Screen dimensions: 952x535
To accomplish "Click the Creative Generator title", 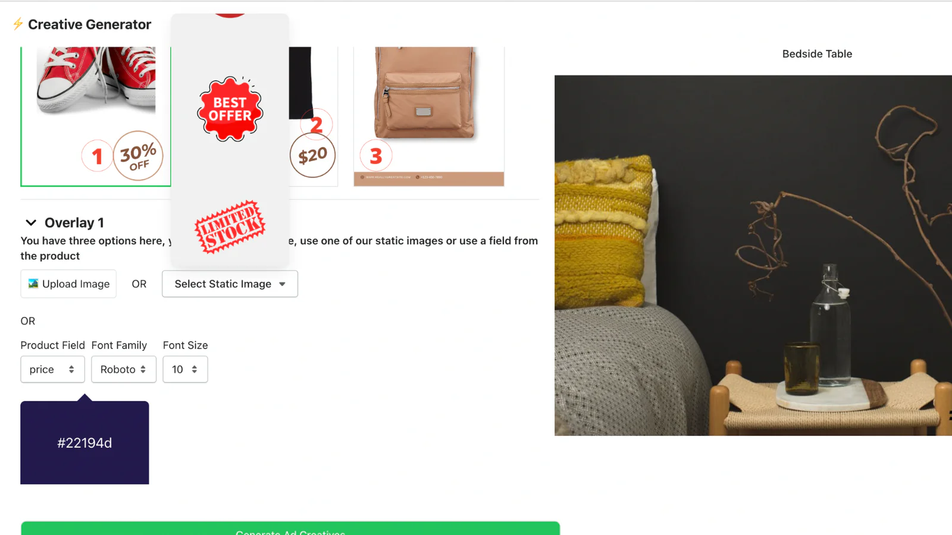I will pyautogui.click(x=90, y=24).
